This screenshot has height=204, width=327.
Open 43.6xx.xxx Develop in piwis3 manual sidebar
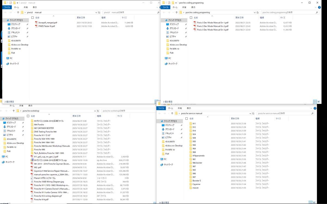pos(18,45)
